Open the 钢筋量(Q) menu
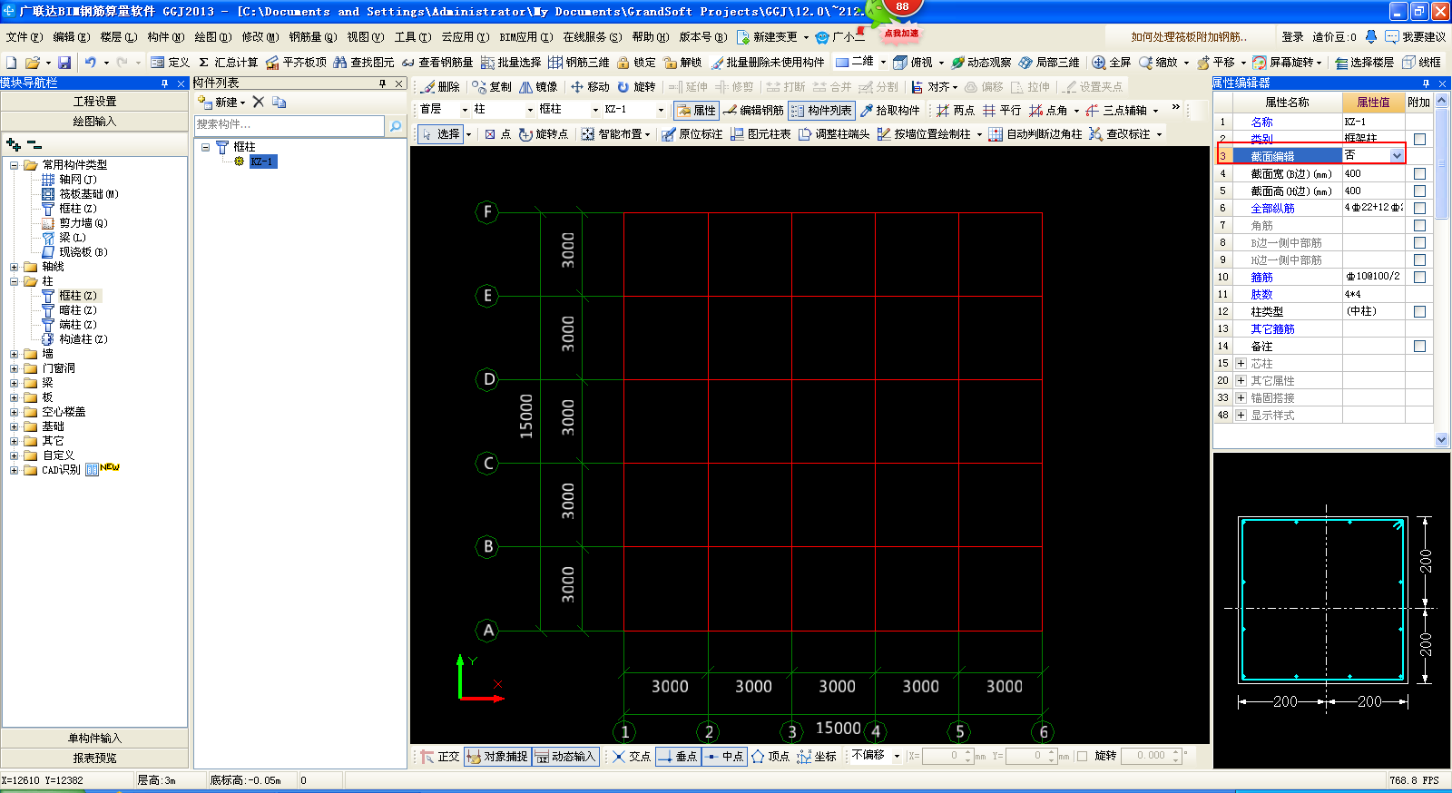This screenshot has height=793, width=1452. (x=312, y=37)
